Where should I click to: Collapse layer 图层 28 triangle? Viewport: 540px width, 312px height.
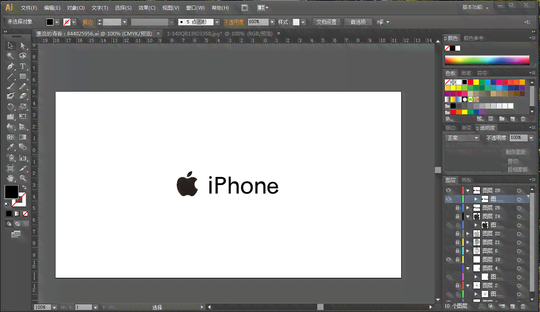click(467, 191)
